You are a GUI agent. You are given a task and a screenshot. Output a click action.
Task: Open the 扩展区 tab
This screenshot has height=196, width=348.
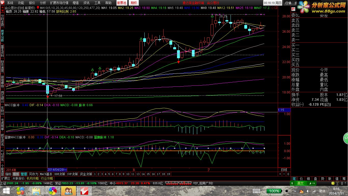coord(6,179)
